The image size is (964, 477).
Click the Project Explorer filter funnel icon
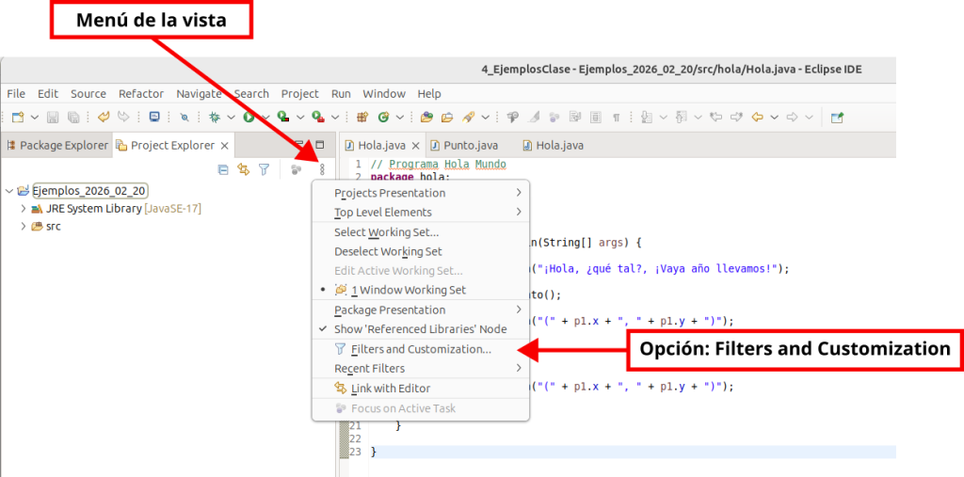point(265,170)
